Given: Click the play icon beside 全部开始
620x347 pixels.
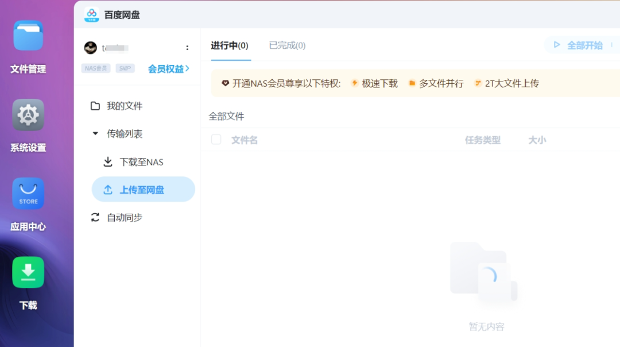Looking at the screenshot, I should (557, 45).
